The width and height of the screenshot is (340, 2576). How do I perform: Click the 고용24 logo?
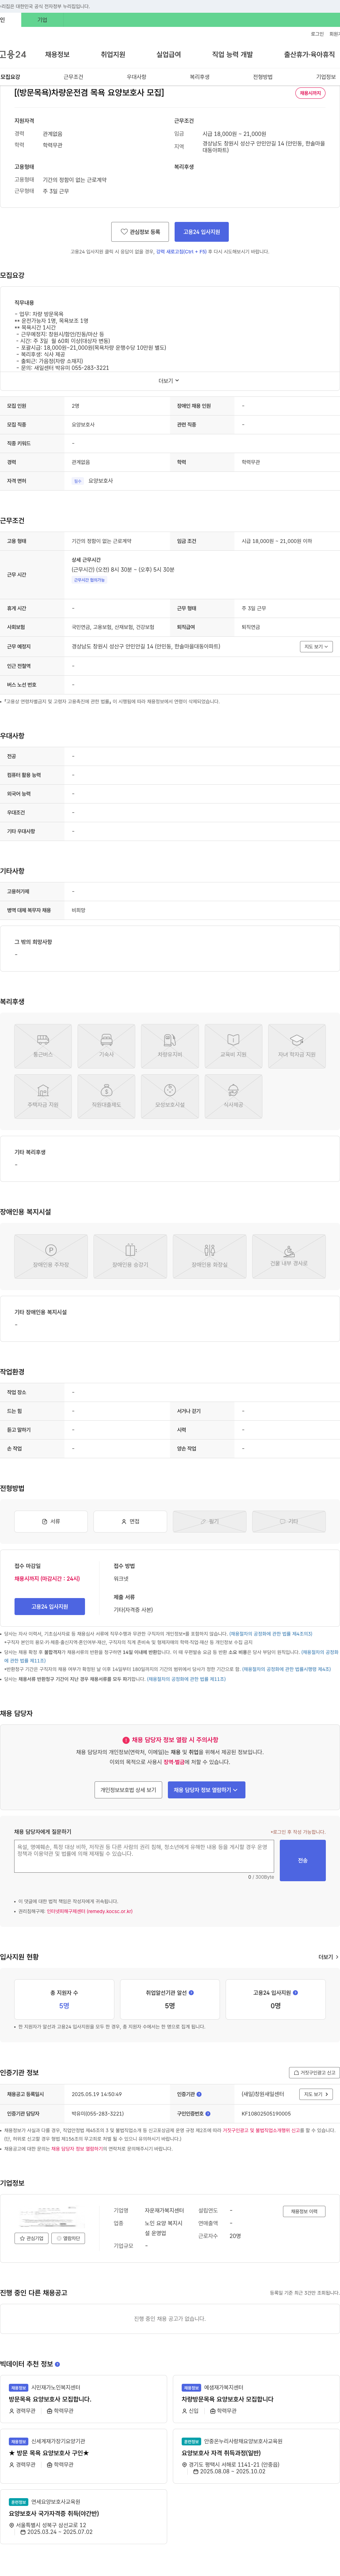[x=13, y=54]
